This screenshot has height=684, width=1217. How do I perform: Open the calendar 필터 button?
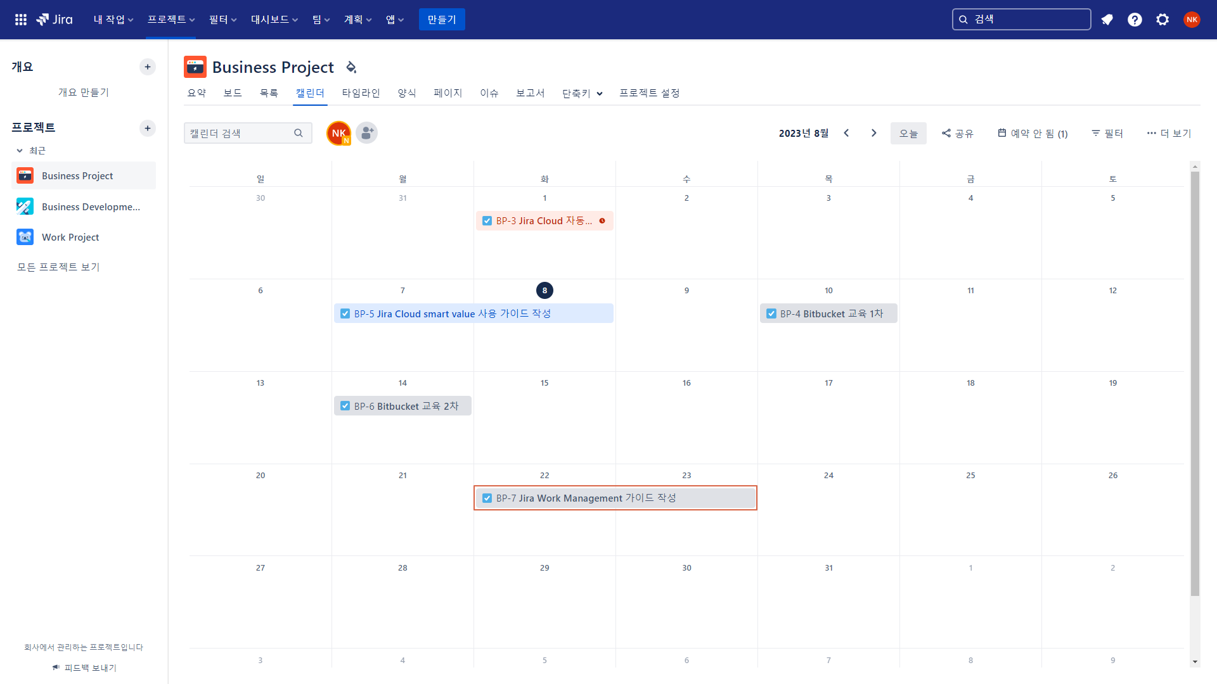tap(1107, 133)
